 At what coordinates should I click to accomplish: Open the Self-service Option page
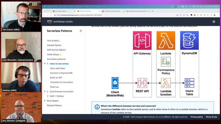(x=56, y=50)
